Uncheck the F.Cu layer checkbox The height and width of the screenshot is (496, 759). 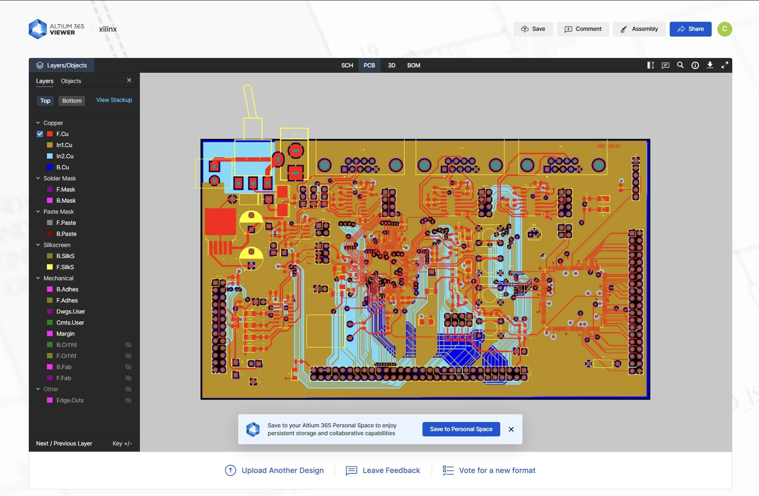coord(40,134)
